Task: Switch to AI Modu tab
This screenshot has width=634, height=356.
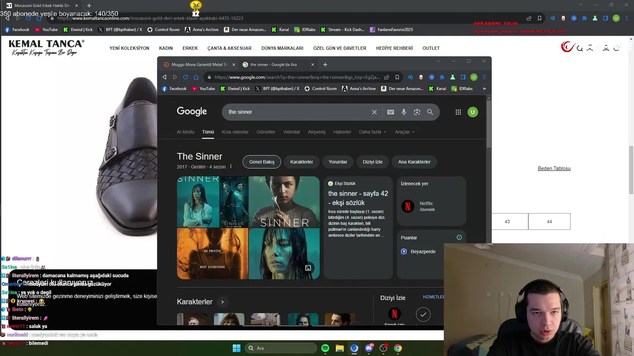Action: [185, 132]
